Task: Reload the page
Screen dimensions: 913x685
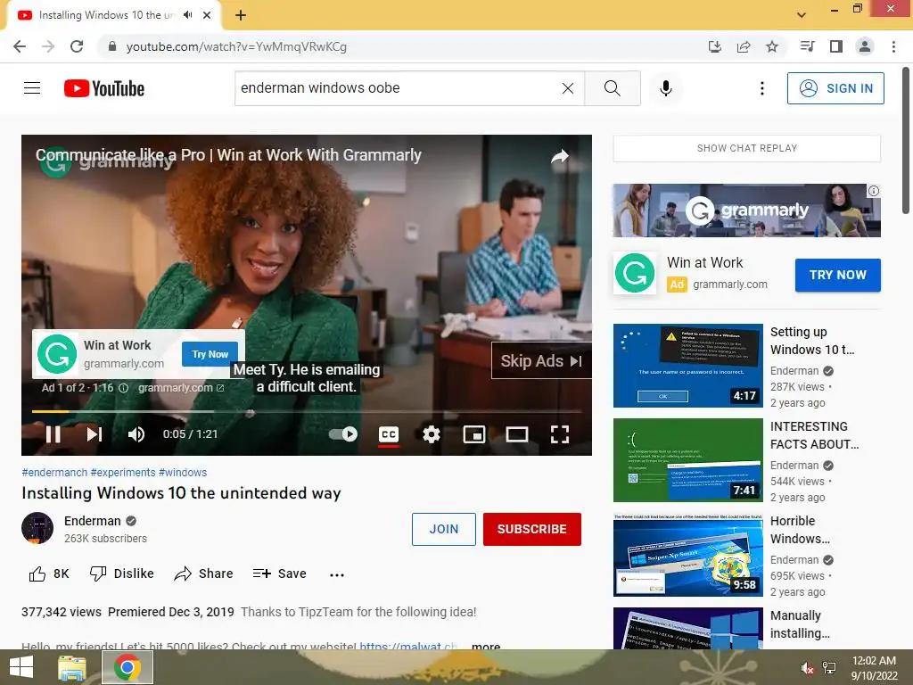Action: click(x=77, y=46)
